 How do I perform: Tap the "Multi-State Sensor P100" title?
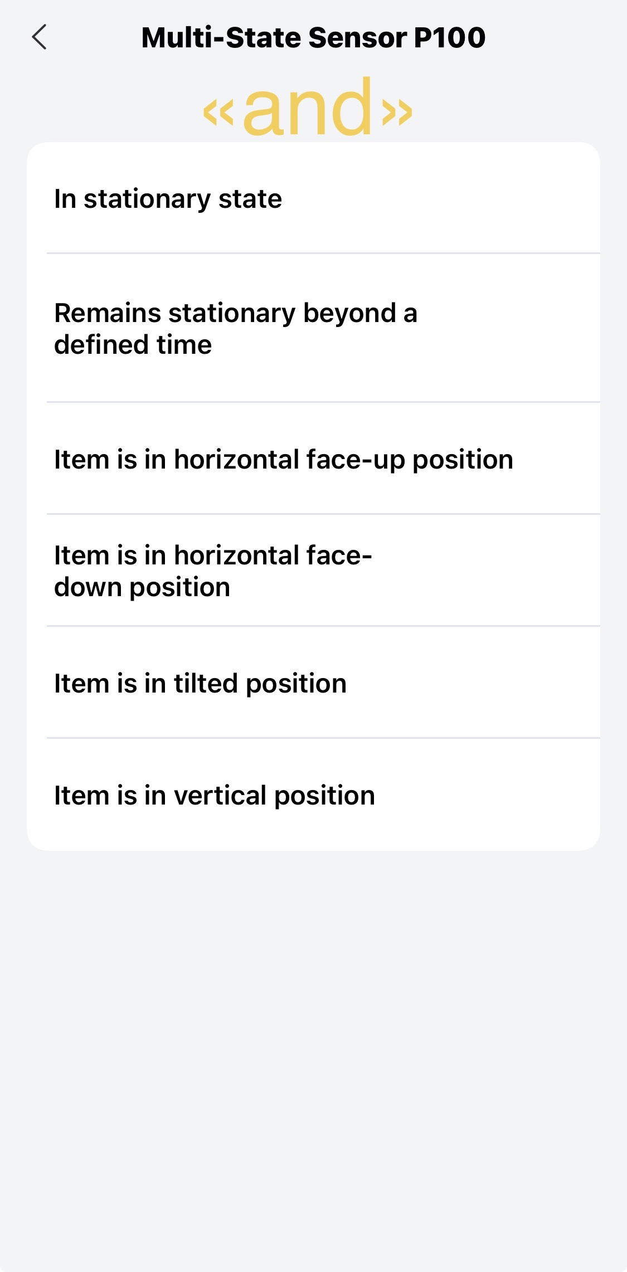(313, 38)
